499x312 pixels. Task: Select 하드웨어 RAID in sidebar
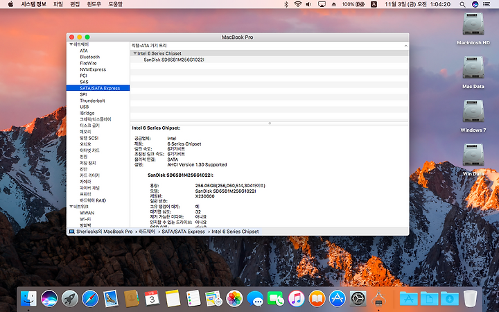click(x=93, y=200)
